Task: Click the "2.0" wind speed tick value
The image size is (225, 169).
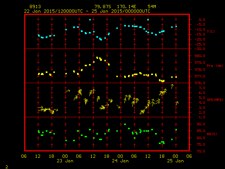Action: coord(202,113)
